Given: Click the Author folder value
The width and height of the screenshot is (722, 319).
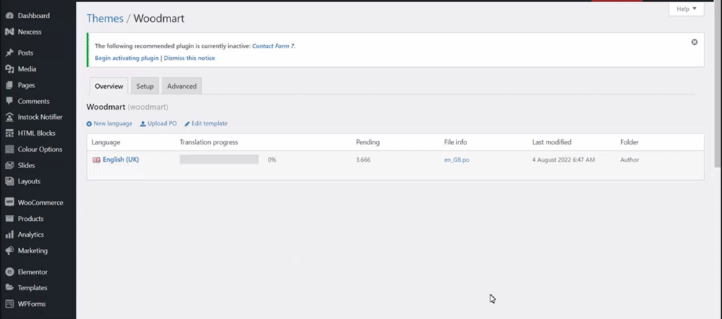Looking at the screenshot, I should tap(630, 160).
